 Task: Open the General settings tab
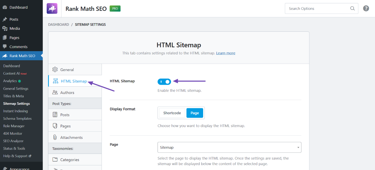click(x=75, y=70)
